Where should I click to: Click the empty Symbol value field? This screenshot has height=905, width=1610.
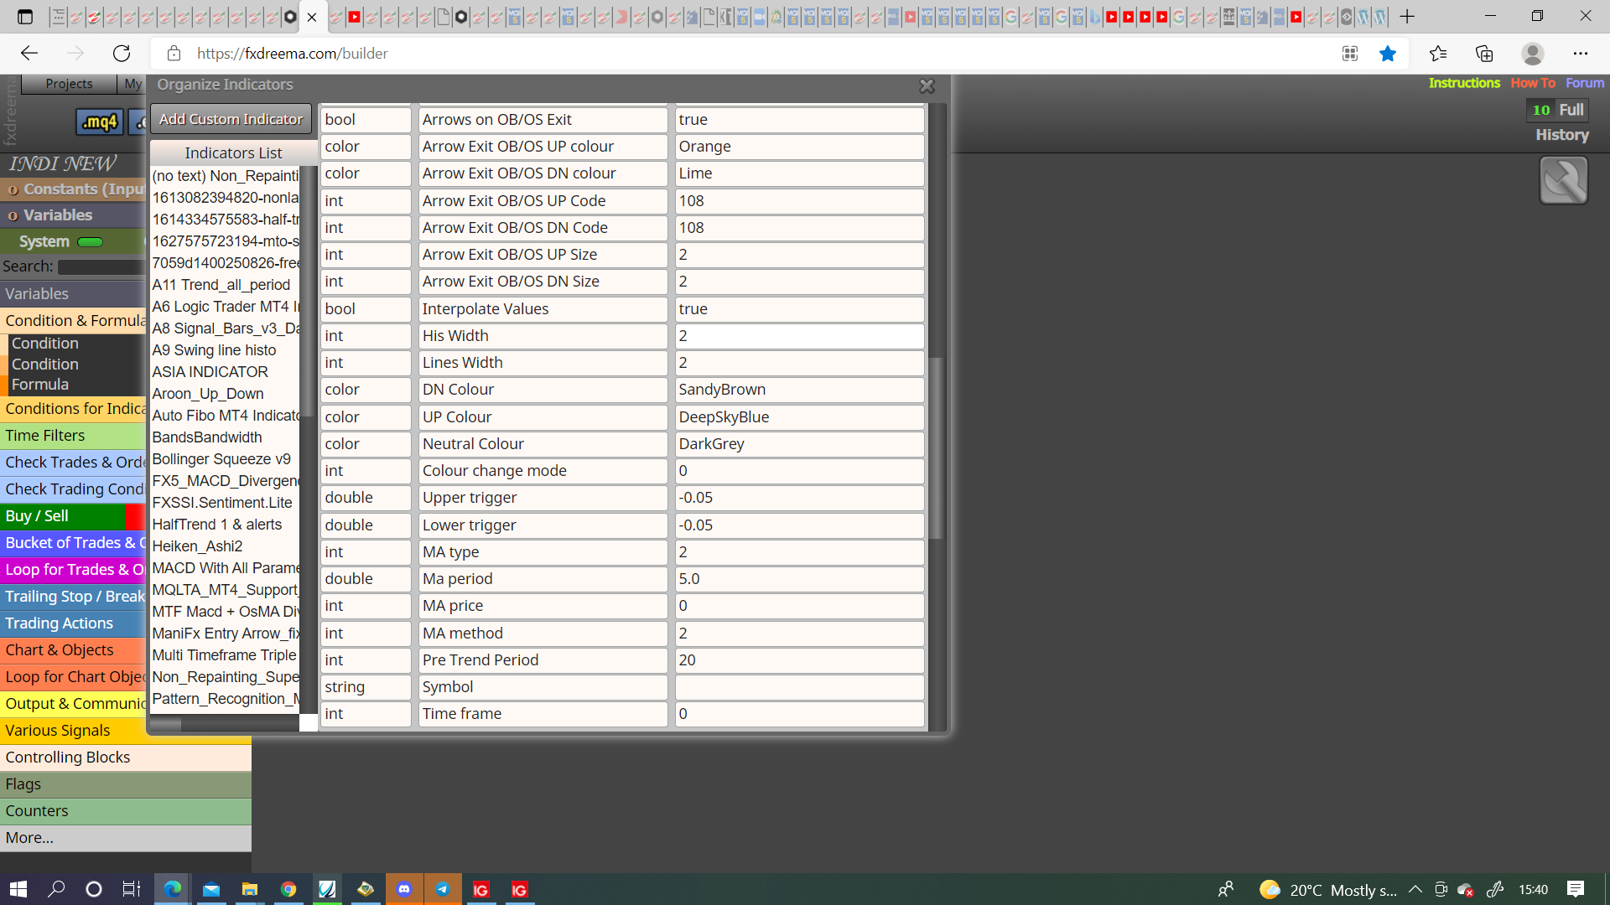(799, 687)
